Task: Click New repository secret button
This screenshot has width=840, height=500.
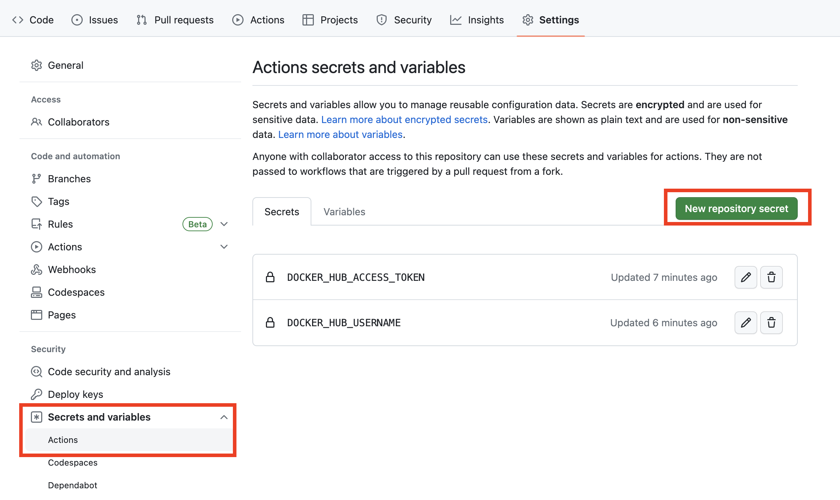Action: [x=736, y=209]
